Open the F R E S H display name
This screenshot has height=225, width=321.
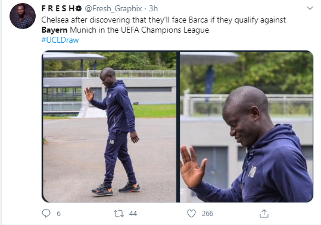click(x=58, y=8)
